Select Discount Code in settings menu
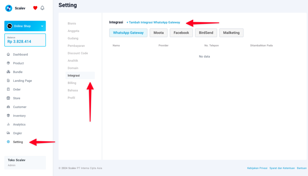Image resolution: width=308 pixels, height=176 pixels. click(x=78, y=53)
